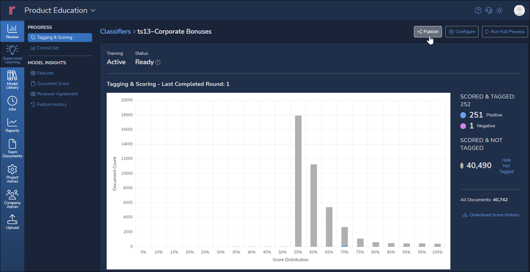Open the Reports chart icon
Viewport: 530px width, 272px height.
[x=12, y=125]
